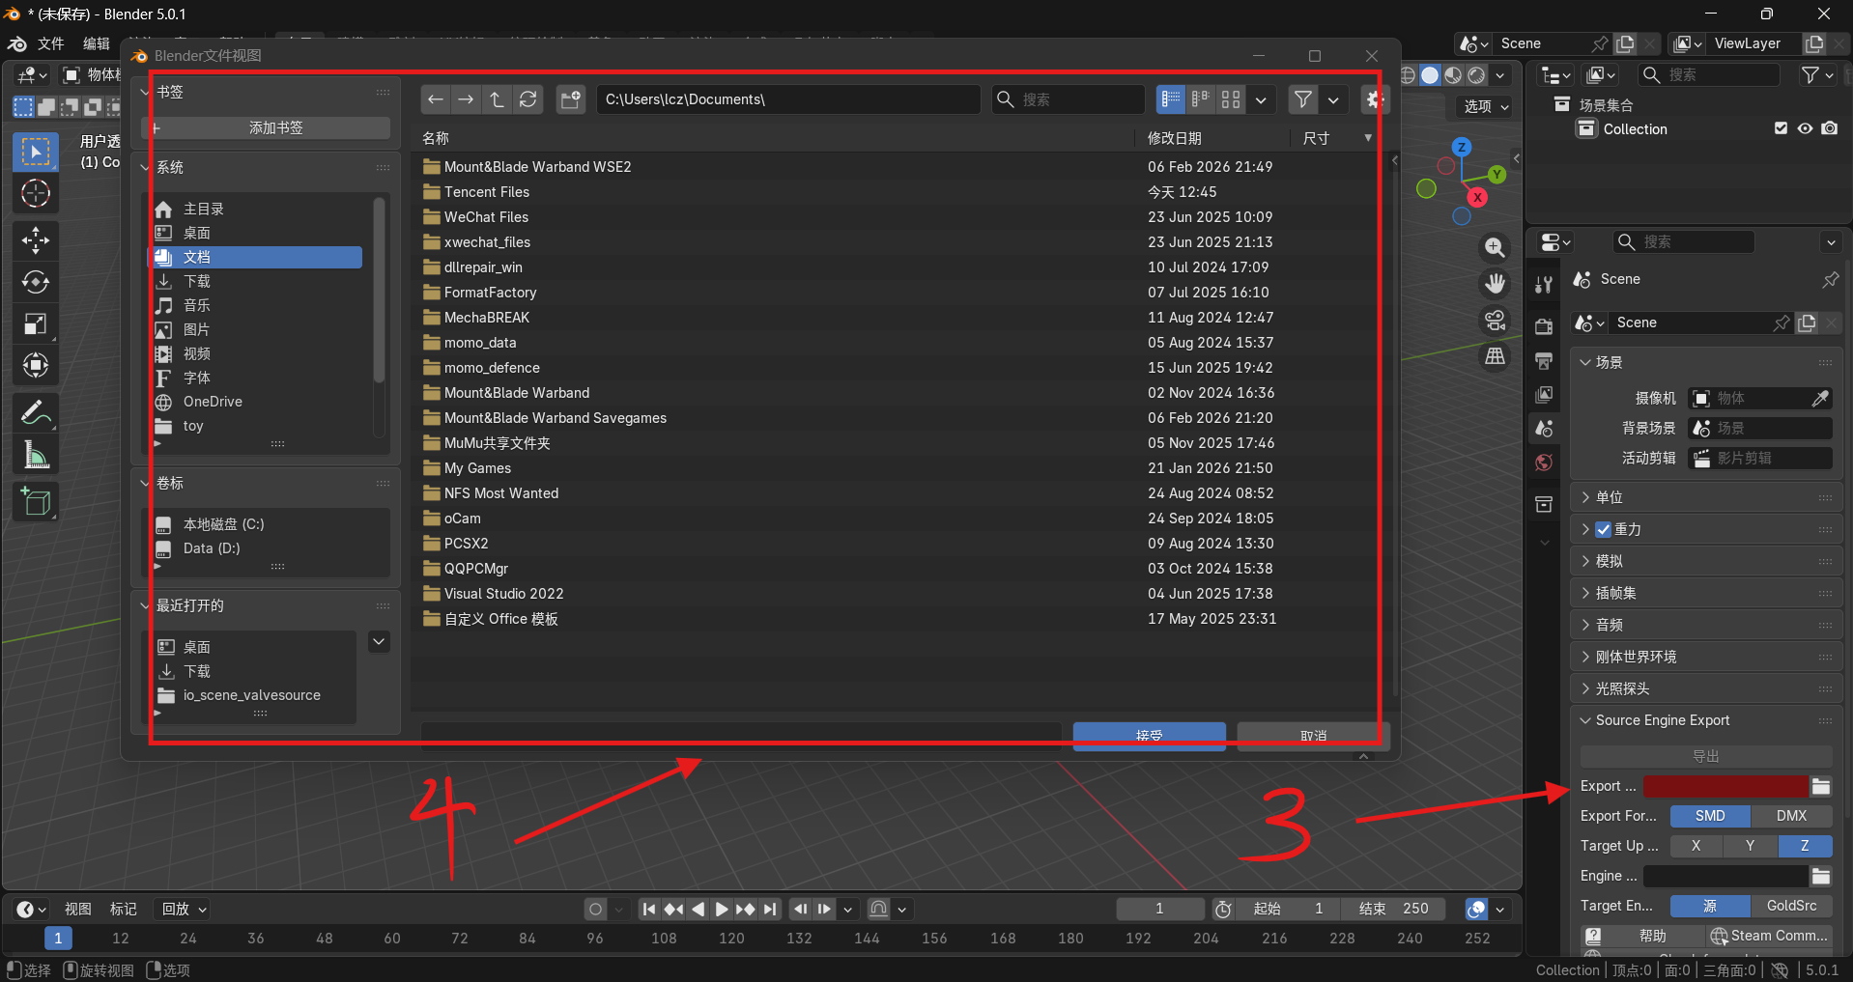Click the zoom viewport magnifier icon
Screen dimensions: 1853x982
click(1495, 247)
